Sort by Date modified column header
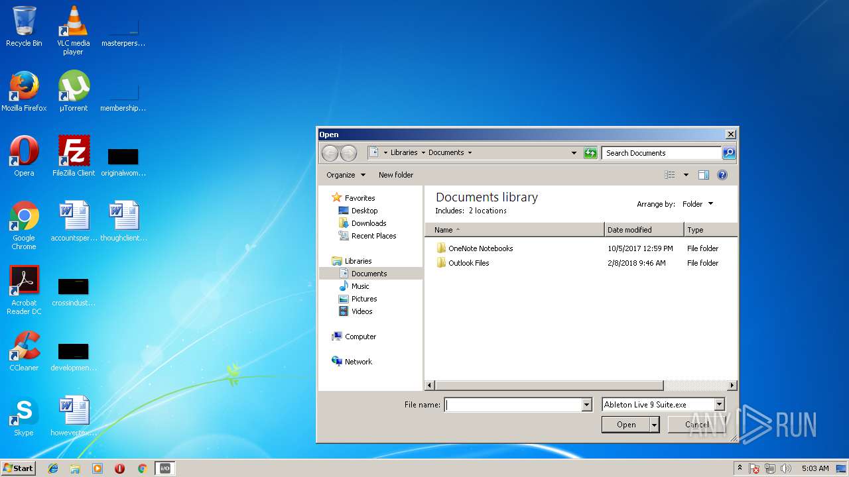This screenshot has width=849, height=477. (644, 230)
